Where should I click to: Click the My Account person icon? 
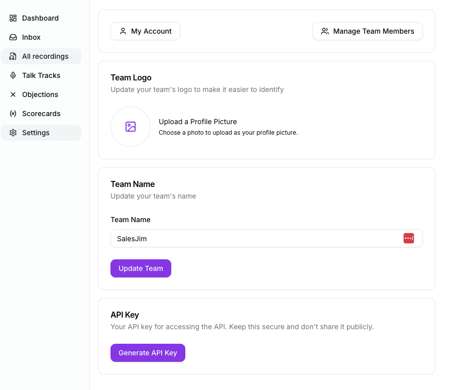point(123,31)
